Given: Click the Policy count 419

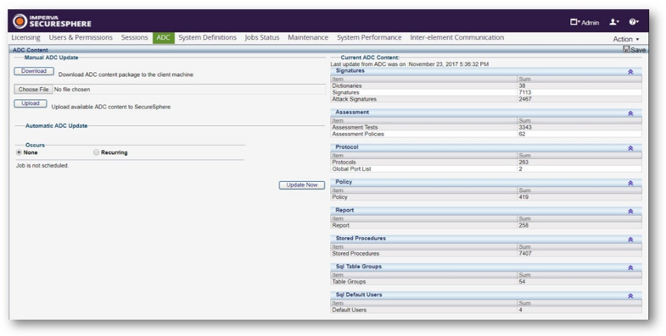Looking at the screenshot, I should [x=523, y=197].
